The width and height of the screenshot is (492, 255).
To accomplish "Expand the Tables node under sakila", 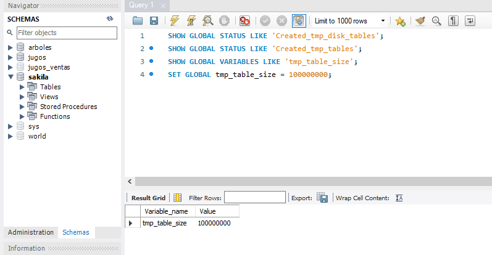I will pos(22,87).
